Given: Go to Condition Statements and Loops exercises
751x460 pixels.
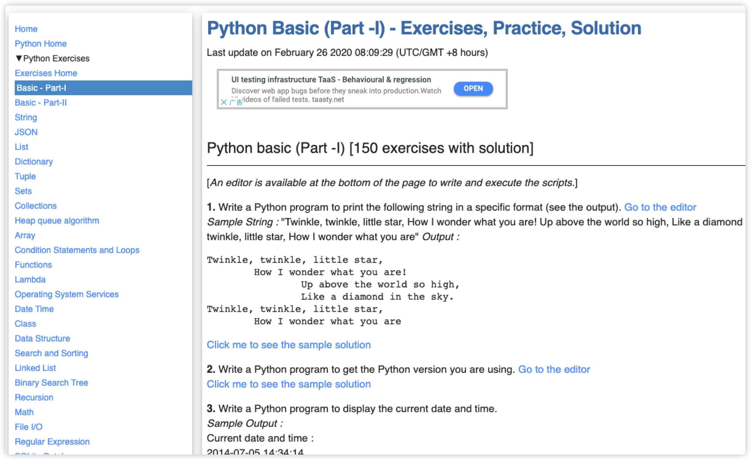Looking at the screenshot, I should (x=77, y=250).
